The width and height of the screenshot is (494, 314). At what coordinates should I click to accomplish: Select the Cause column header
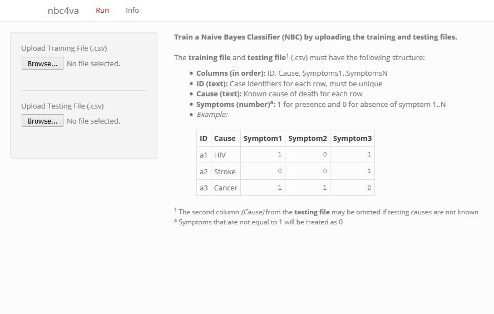(225, 138)
